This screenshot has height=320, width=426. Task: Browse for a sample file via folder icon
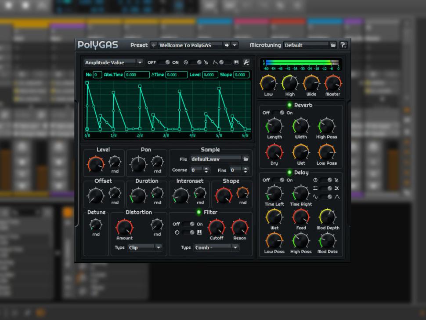(x=246, y=159)
